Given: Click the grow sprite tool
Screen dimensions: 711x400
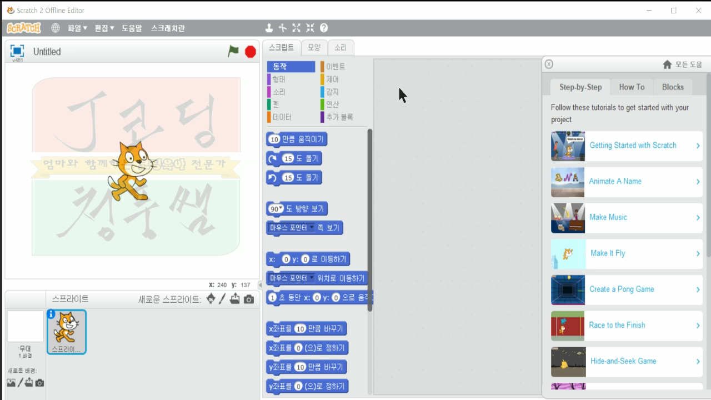Looking at the screenshot, I should [296, 27].
